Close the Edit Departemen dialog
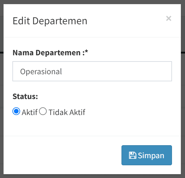The width and height of the screenshot is (185, 178). click(168, 19)
